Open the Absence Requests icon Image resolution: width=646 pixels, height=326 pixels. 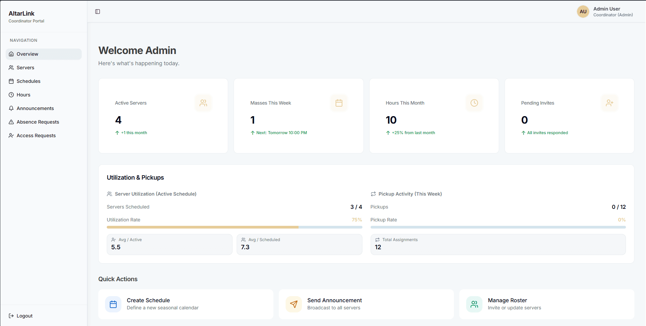pos(11,122)
